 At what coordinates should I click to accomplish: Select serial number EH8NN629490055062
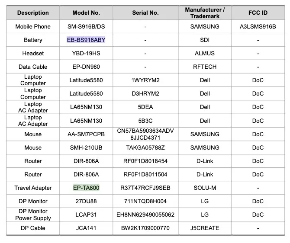point(145,214)
